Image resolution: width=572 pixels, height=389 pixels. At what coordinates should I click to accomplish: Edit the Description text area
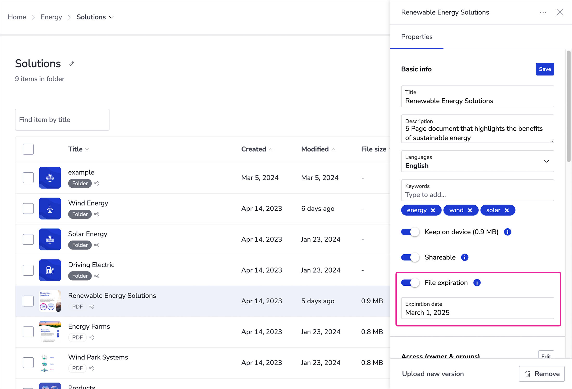[x=477, y=129]
